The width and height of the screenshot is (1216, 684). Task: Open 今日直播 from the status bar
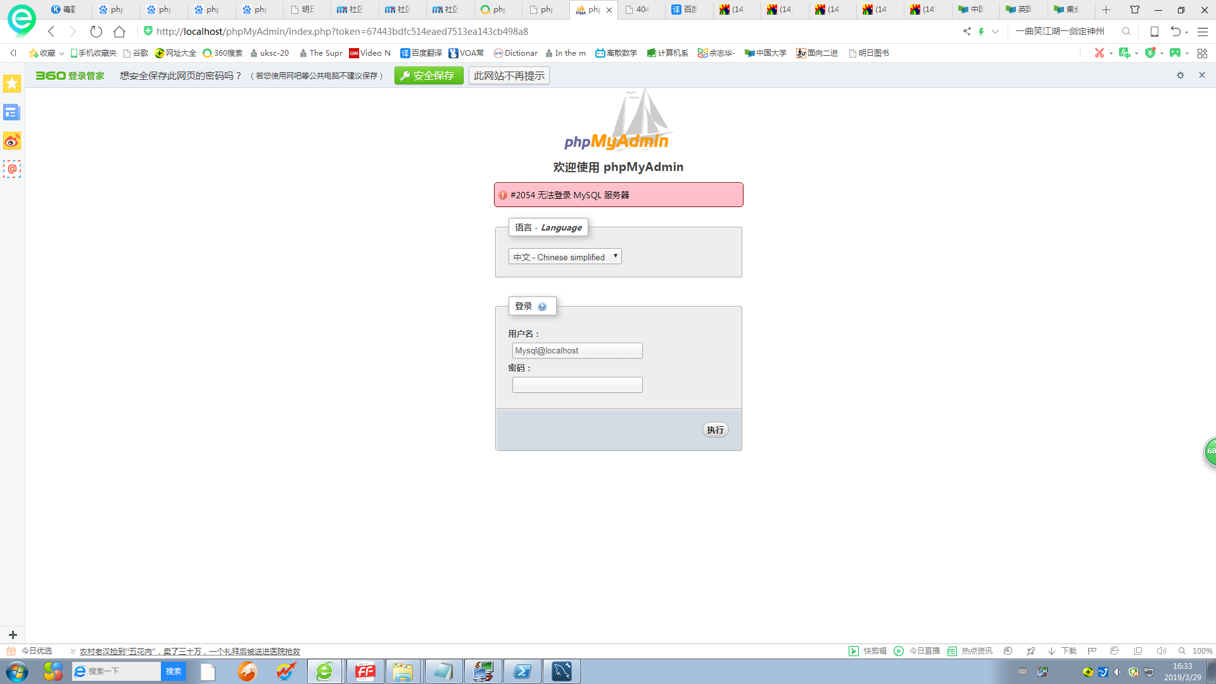(x=916, y=651)
